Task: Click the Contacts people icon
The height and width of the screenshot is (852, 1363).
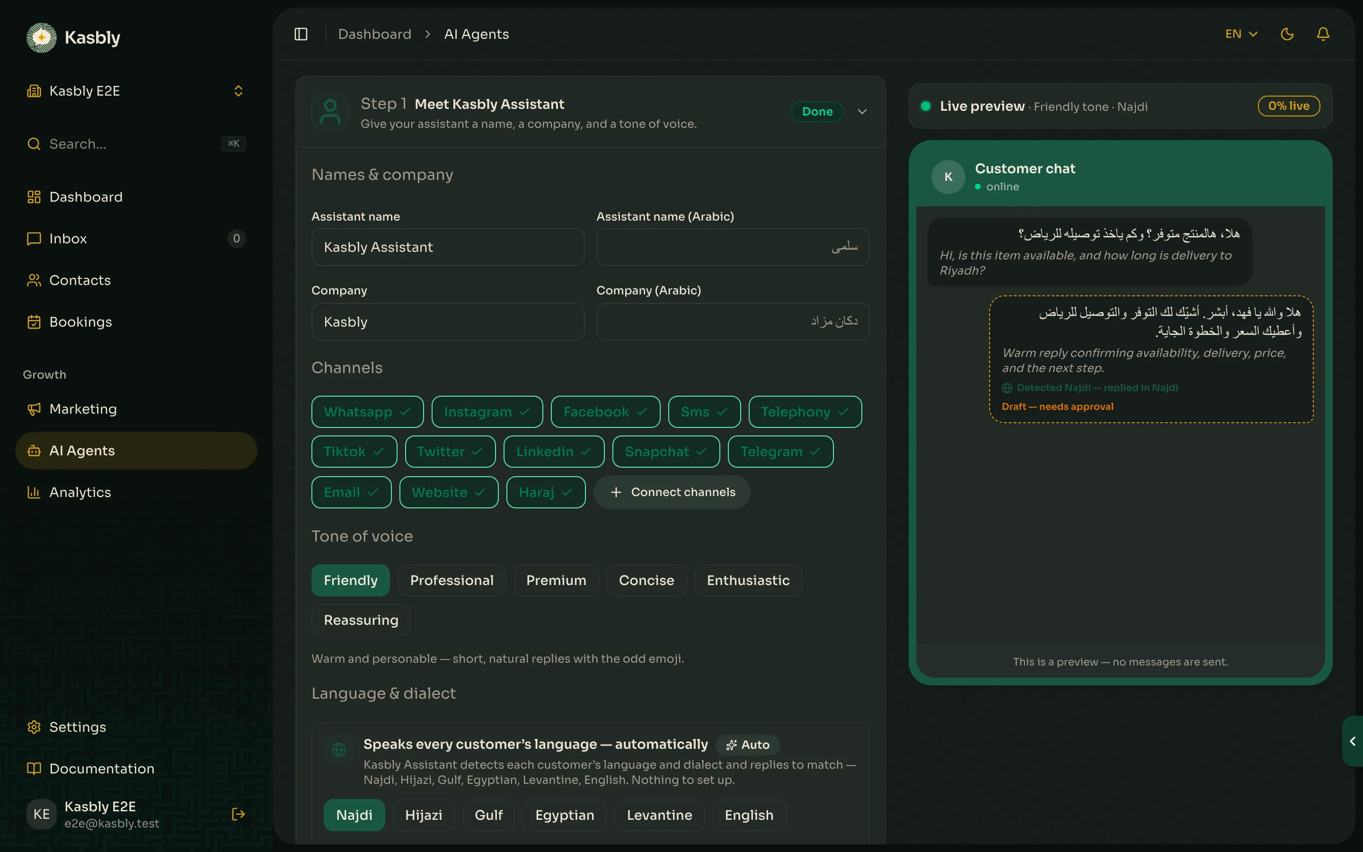Action: coord(34,280)
